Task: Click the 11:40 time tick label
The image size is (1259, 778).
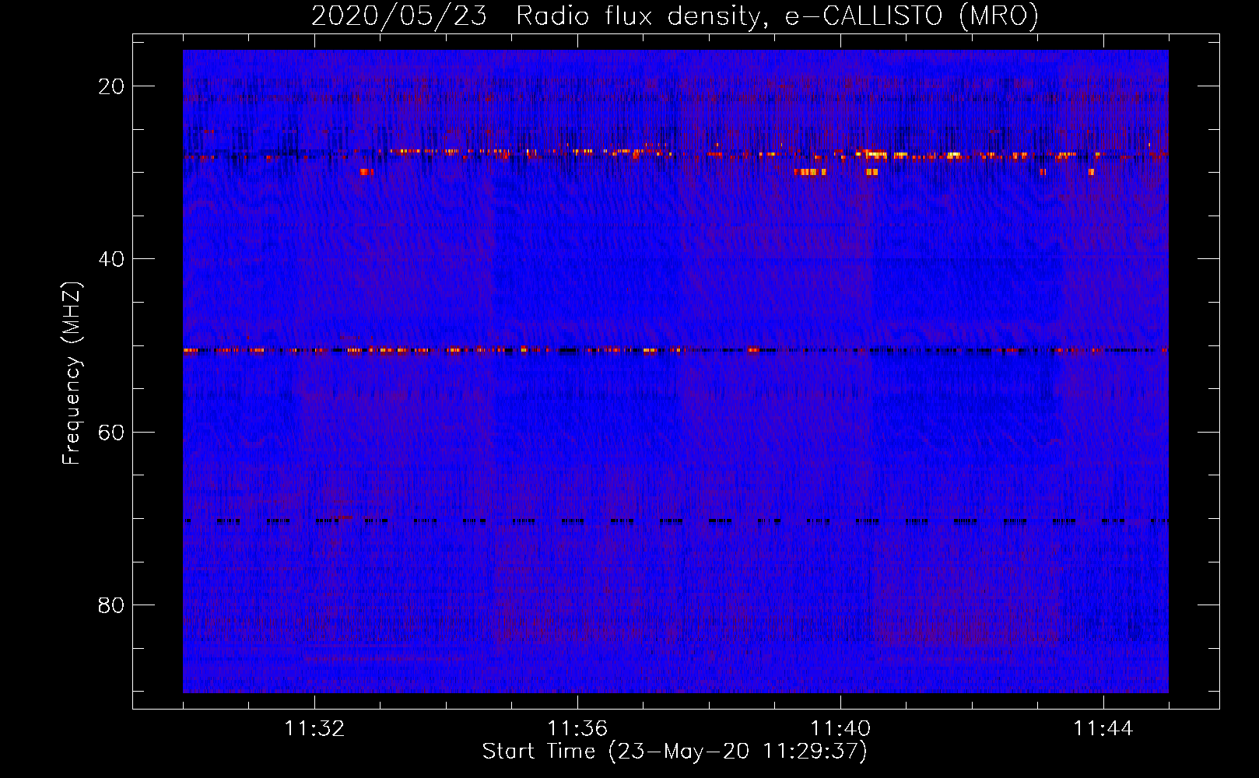Action: pos(840,729)
